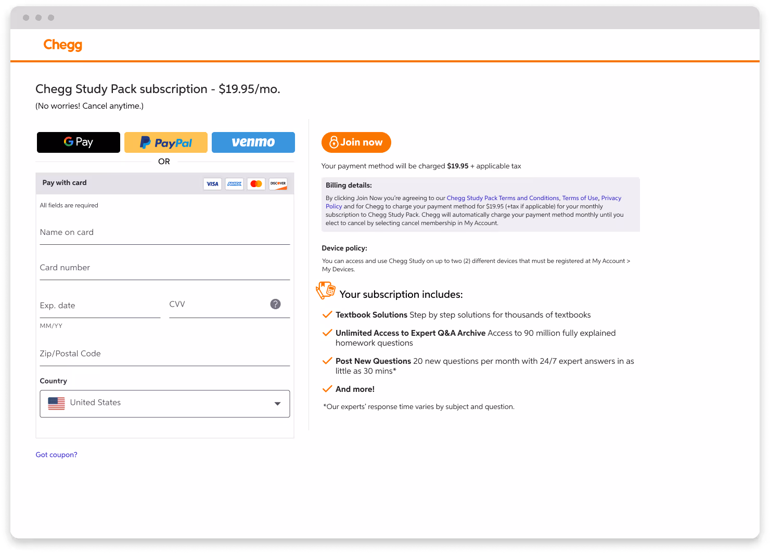Focus the Name on card field

165,233
